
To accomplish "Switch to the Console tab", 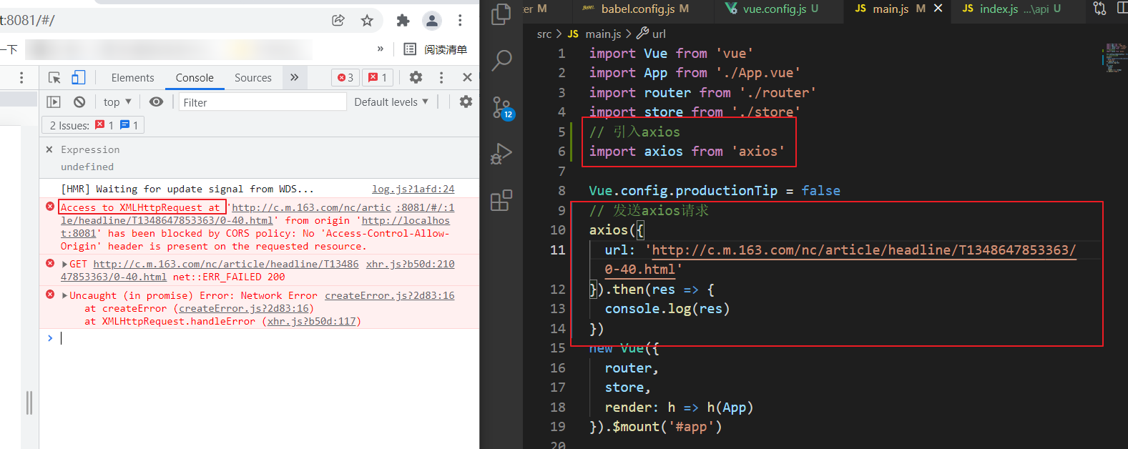I will pos(195,78).
